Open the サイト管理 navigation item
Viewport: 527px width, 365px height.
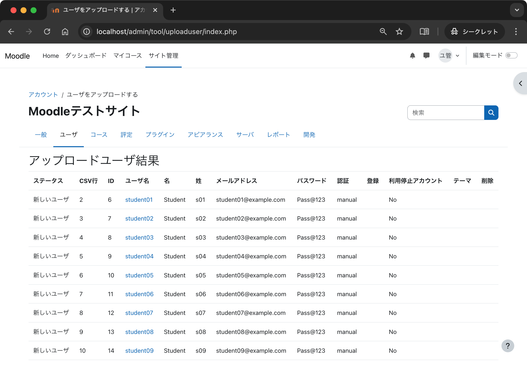click(x=163, y=56)
